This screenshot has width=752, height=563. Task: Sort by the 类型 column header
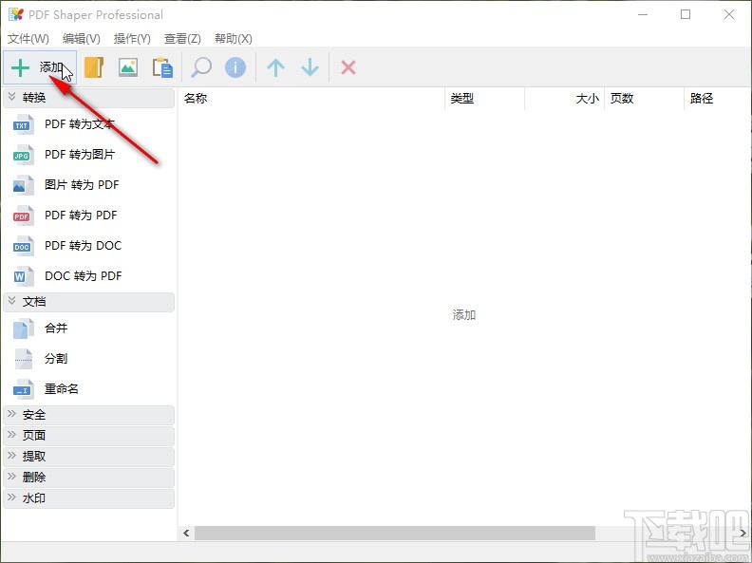coord(484,99)
